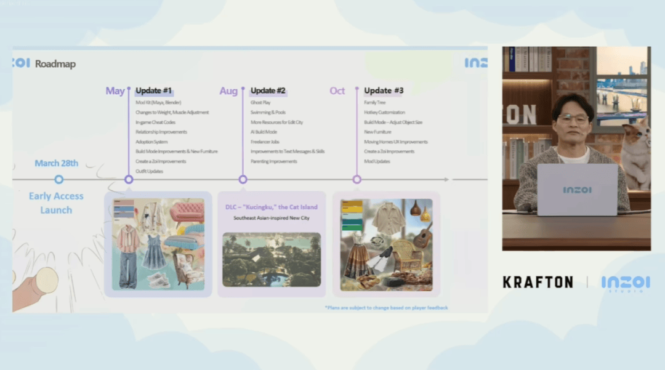
Task: Click the "Swimming & Pools" entry
Action: coord(268,112)
